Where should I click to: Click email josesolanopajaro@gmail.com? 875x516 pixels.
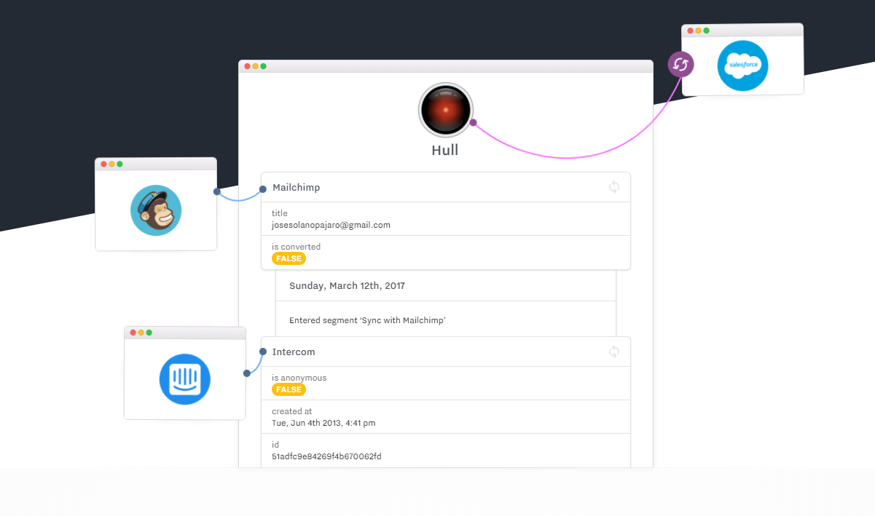(331, 225)
